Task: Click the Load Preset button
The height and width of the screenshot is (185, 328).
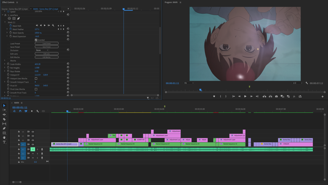Action: 46,43
